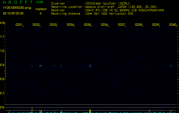Click the Nagoya Aichi-pref. JAPAN location value
The image size is (179, 113).
click(x=121, y=7)
